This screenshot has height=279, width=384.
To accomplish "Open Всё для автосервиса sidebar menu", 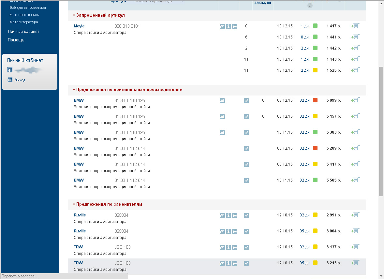I will [x=28, y=7].
